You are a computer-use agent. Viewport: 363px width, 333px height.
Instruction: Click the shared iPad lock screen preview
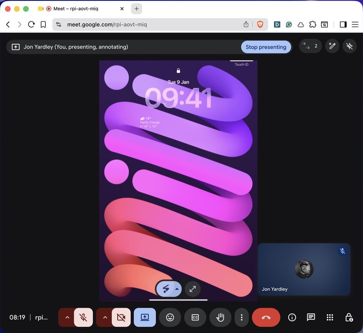tap(178, 181)
